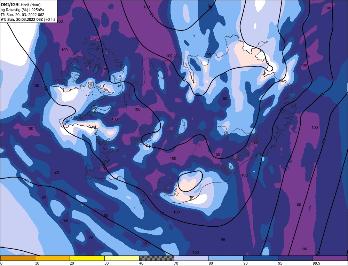Click the '30' tick label on the legend

[106, 263]
